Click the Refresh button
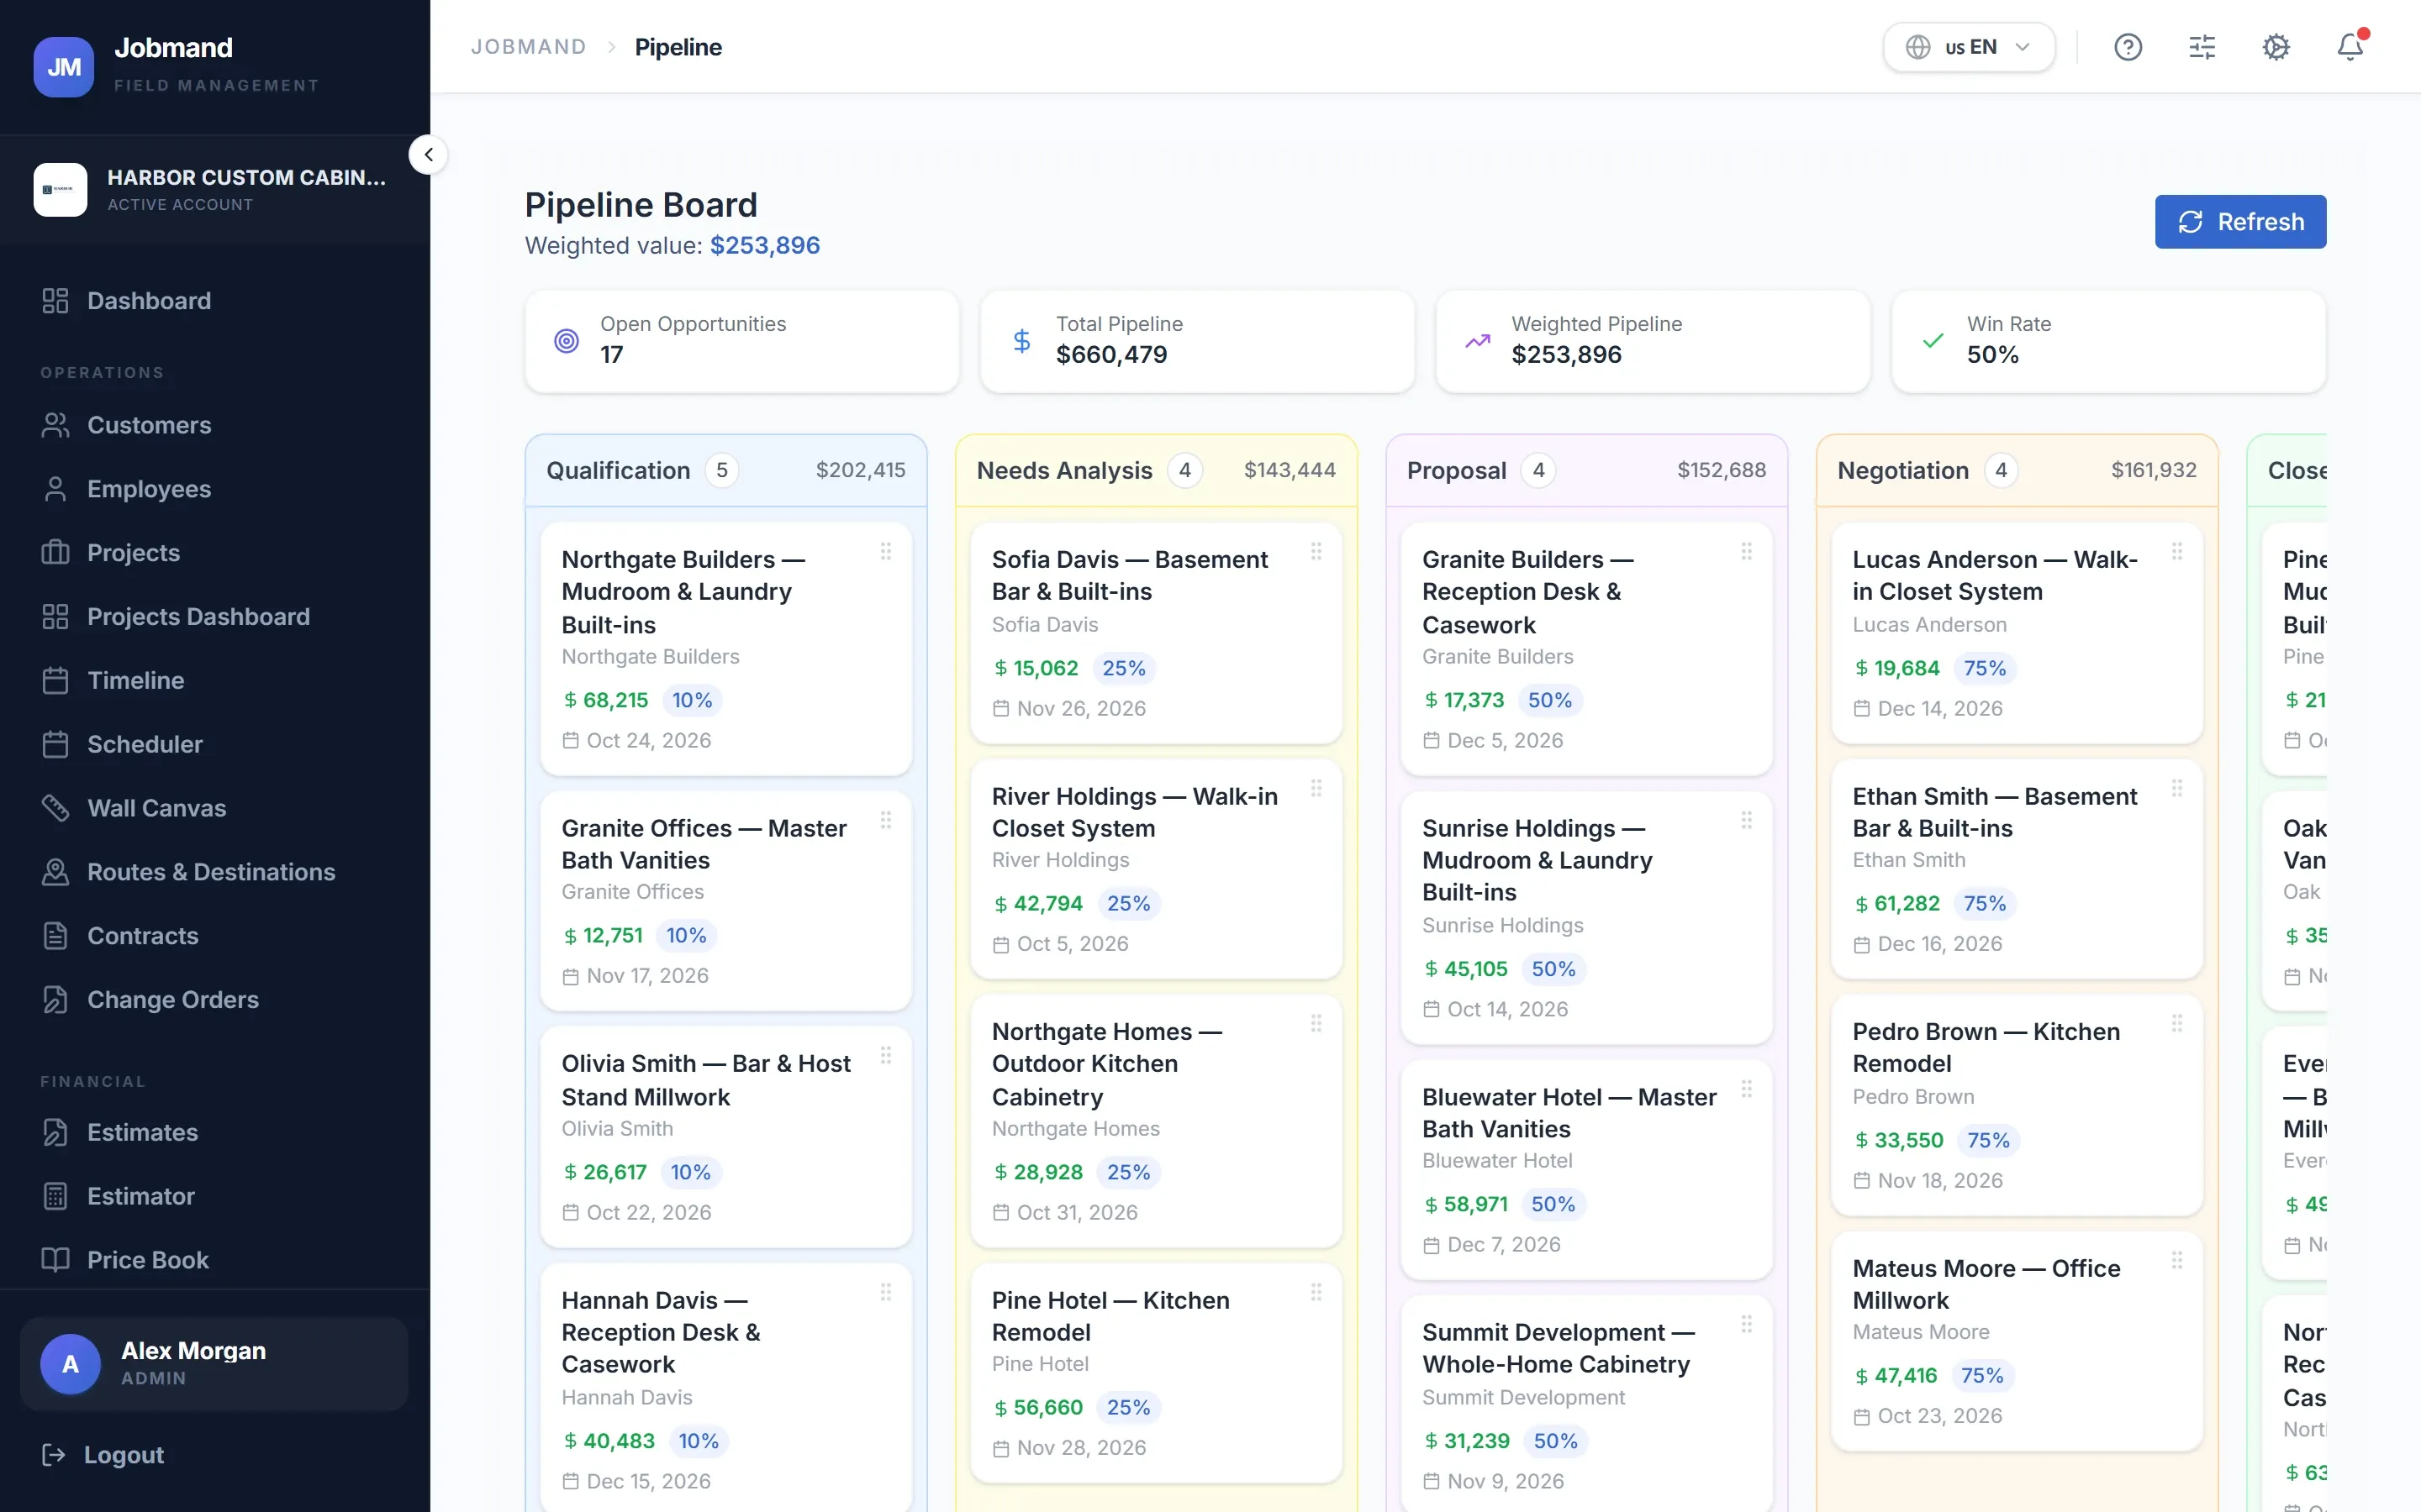Viewport: 2421px width, 1512px height. [x=2240, y=222]
